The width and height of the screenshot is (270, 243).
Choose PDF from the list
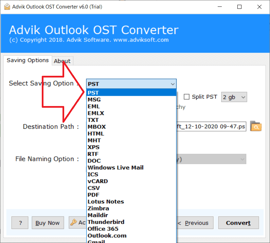click(131, 195)
